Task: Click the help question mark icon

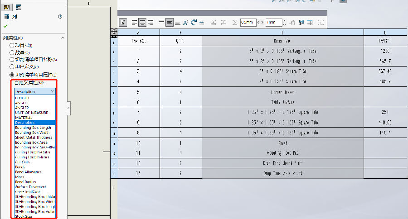Action: (x=60, y=16)
